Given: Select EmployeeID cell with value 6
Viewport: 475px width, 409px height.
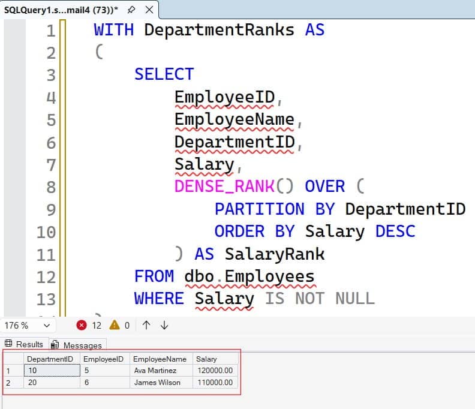Looking at the screenshot, I should click(105, 383).
